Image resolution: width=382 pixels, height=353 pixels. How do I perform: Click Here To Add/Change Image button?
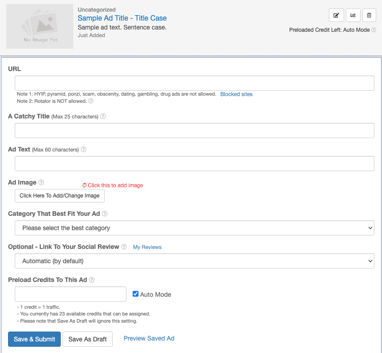(60, 196)
